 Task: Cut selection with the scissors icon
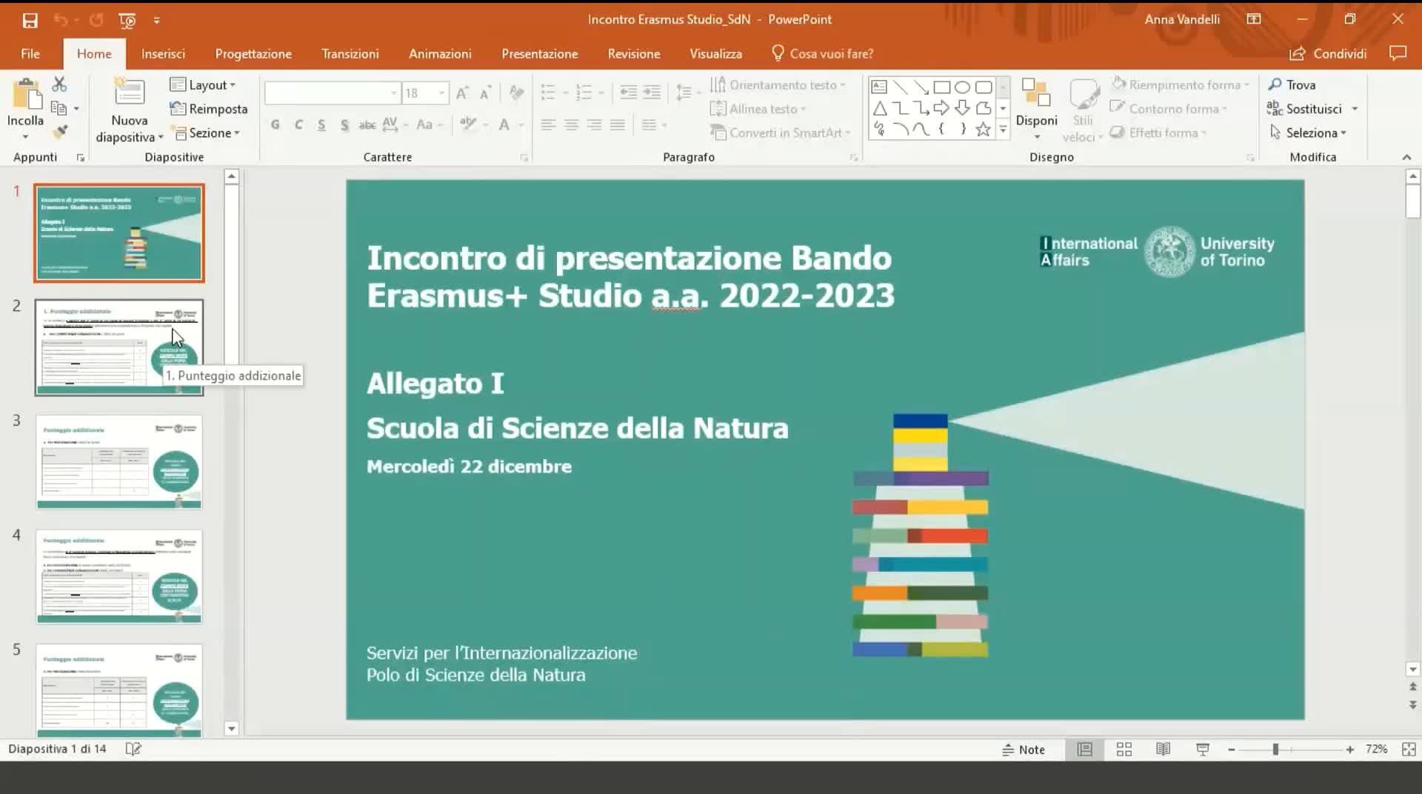(x=59, y=84)
